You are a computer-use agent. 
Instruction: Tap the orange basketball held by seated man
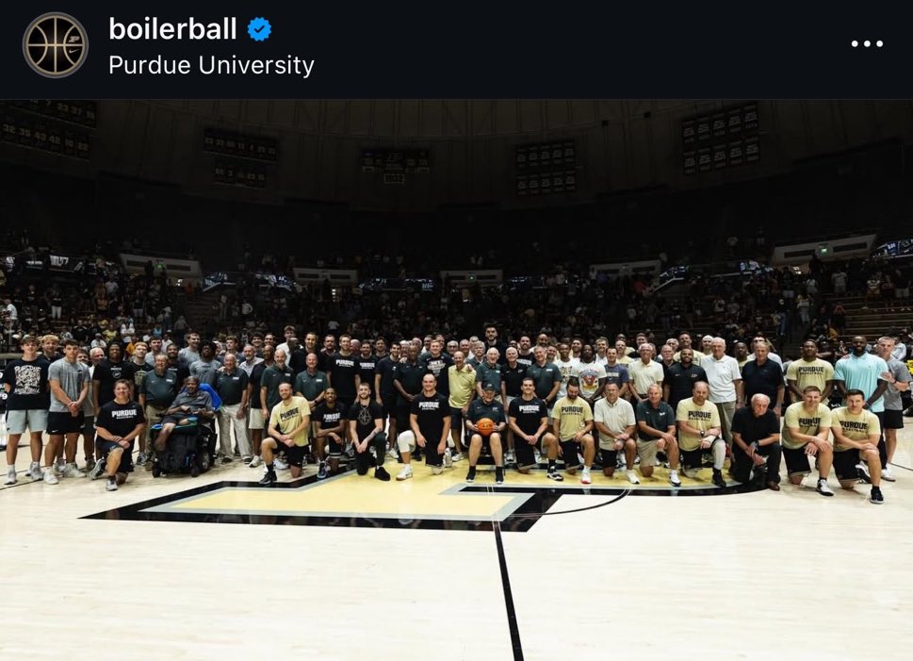pyautogui.click(x=485, y=426)
